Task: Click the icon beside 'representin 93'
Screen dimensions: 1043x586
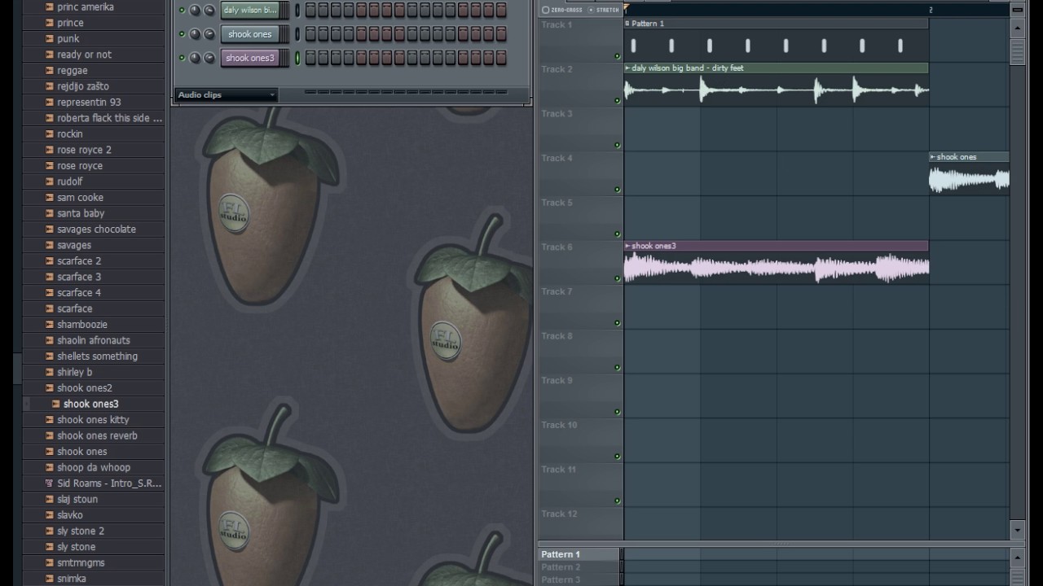Action: click(49, 103)
